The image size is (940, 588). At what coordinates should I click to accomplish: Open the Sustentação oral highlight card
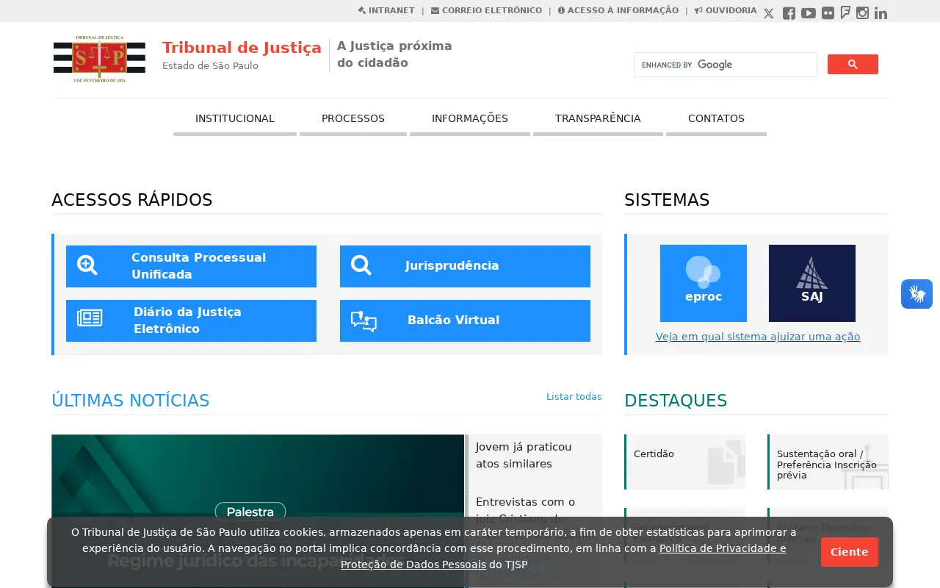tap(828, 462)
